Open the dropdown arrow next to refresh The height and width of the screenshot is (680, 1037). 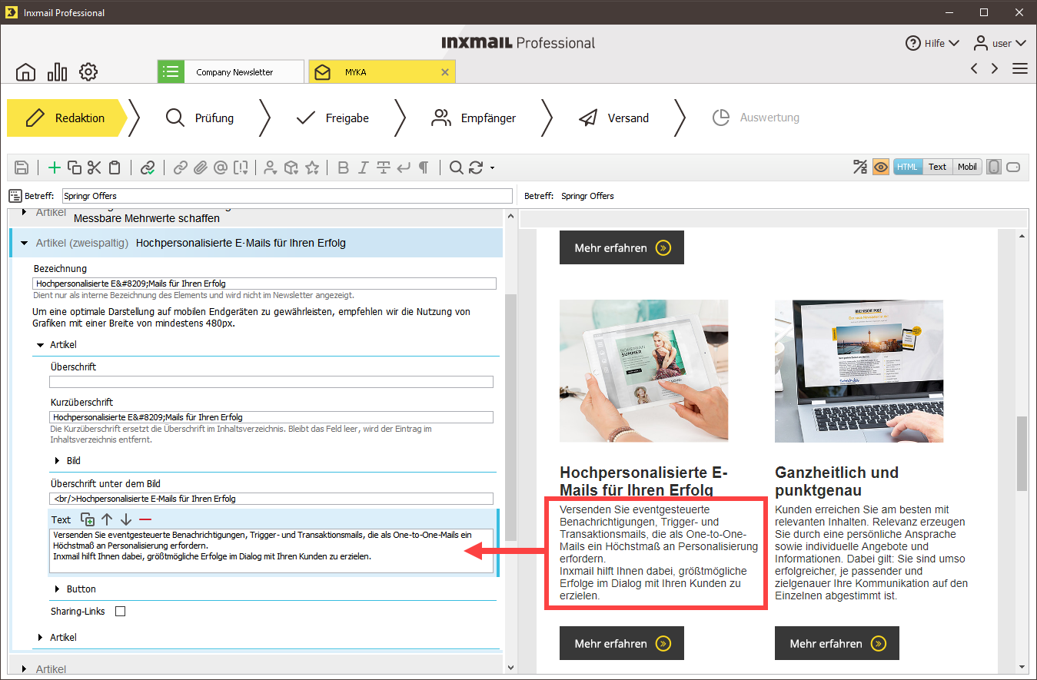(492, 168)
